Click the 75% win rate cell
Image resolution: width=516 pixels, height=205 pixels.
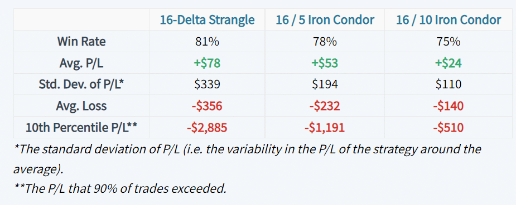(449, 42)
